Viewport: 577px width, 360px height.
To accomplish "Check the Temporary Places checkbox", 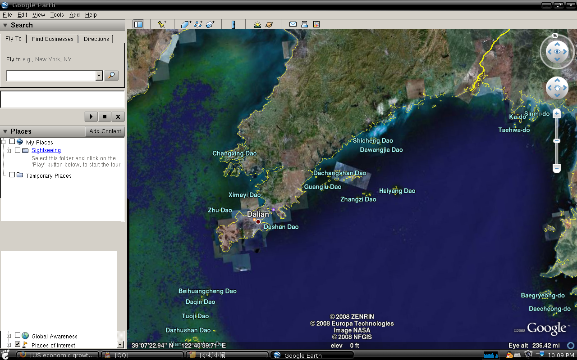I will (x=12, y=175).
